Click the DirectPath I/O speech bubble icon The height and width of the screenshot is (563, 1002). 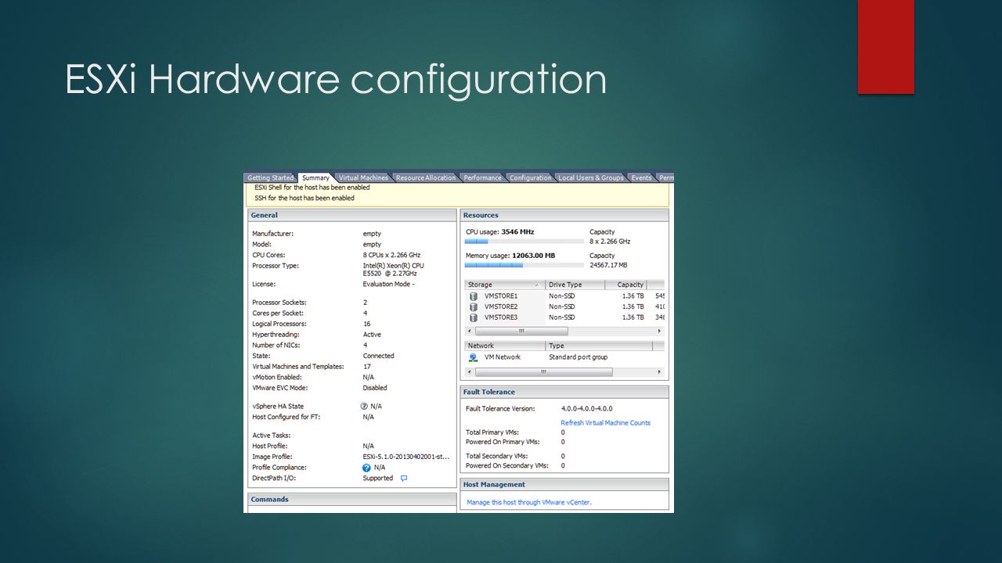click(x=404, y=479)
